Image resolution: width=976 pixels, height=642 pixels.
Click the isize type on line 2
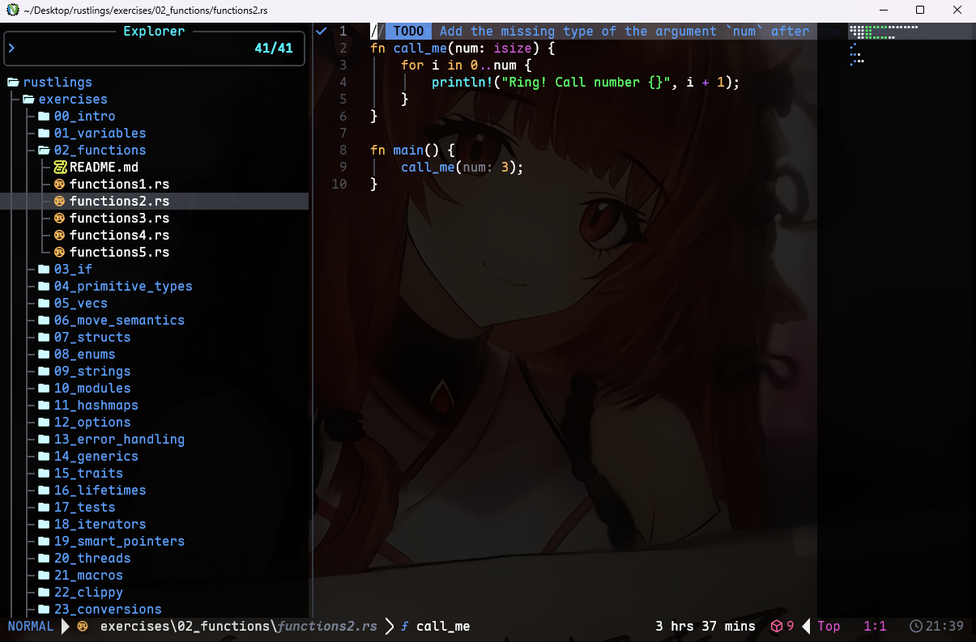[513, 49]
